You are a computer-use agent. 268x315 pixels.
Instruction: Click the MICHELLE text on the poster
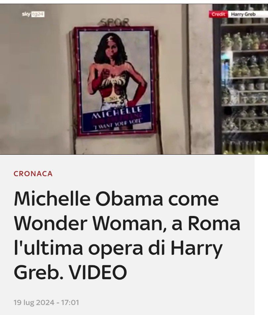(117, 113)
